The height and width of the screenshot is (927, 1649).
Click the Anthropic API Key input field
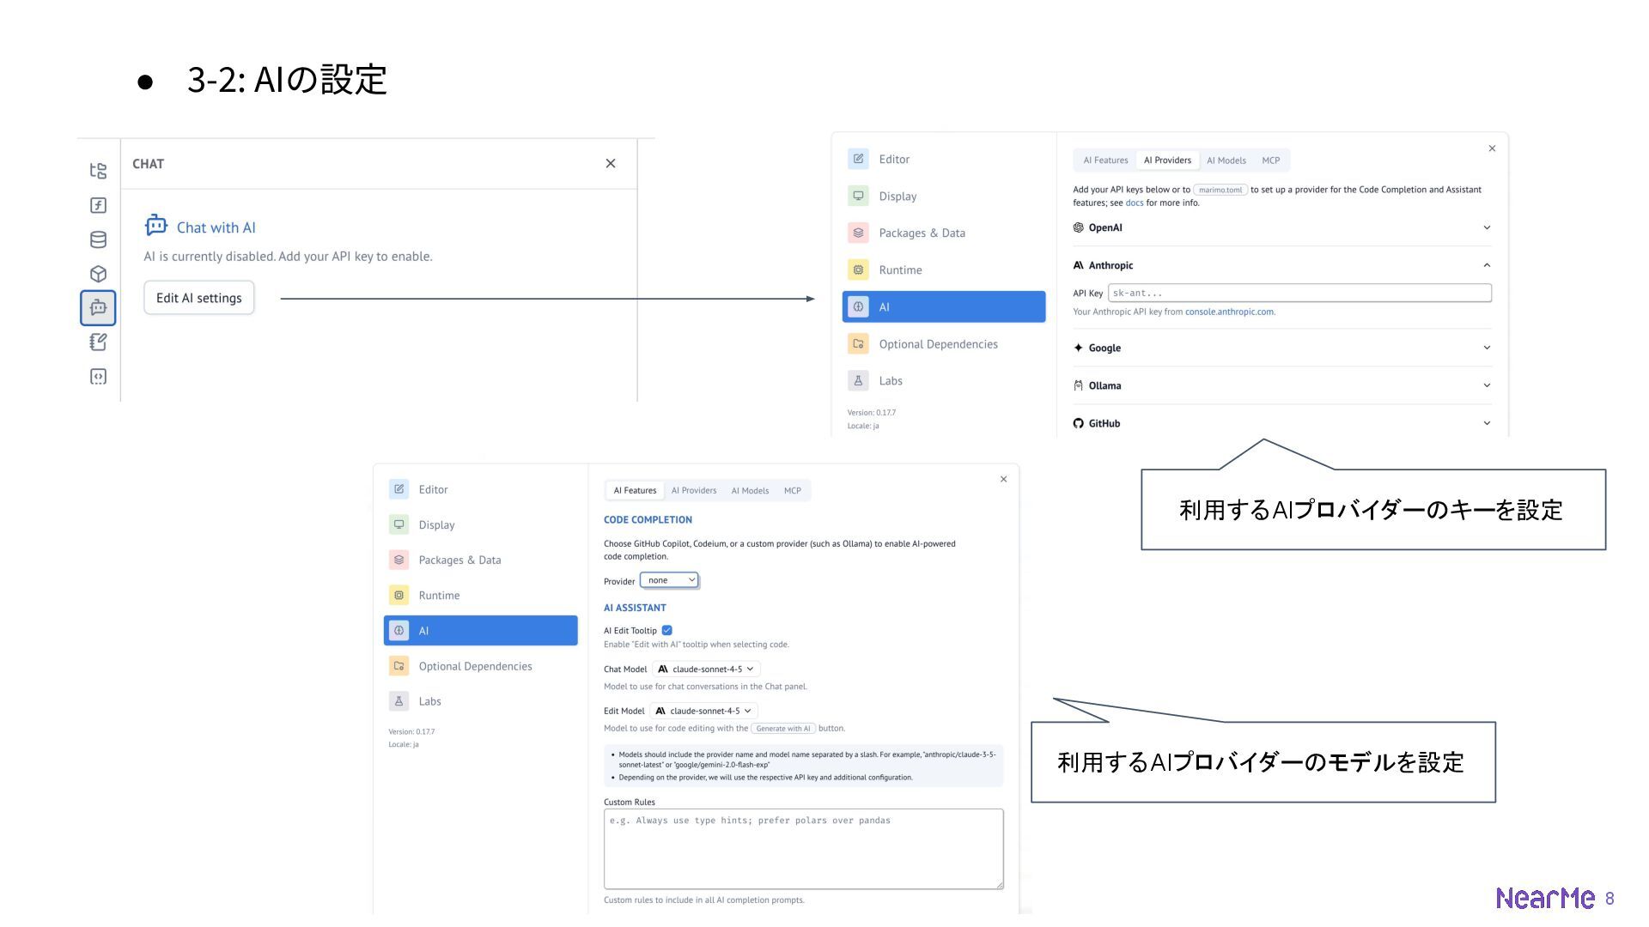(1299, 293)
